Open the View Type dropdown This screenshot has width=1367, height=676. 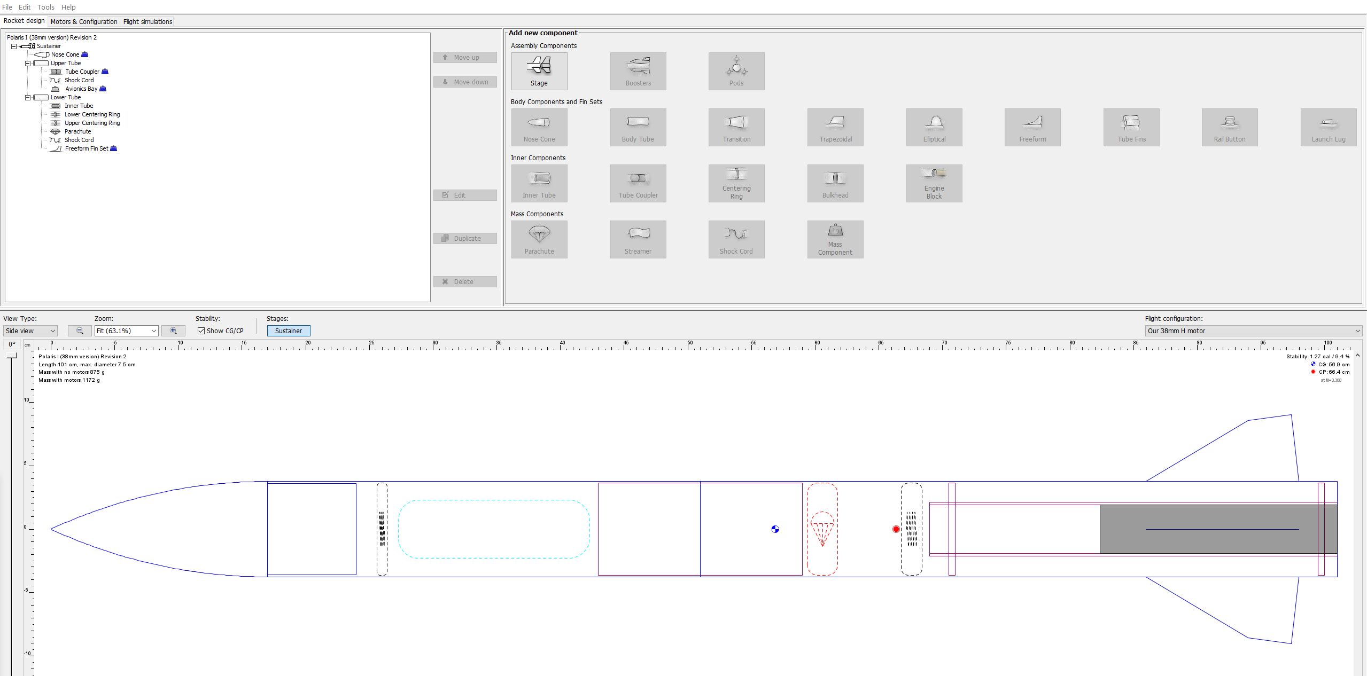(30, 331)
